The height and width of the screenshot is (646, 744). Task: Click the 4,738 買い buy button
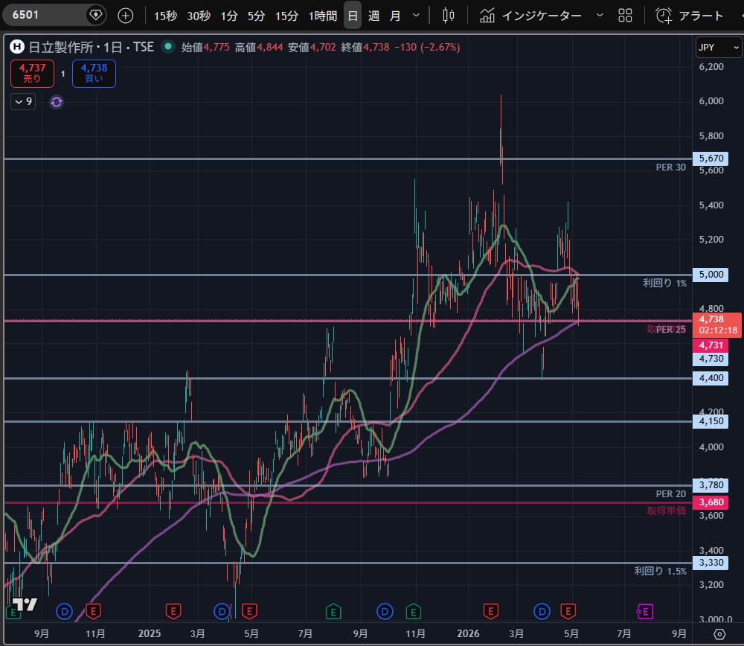pyautogui.click(x=94, y=74)
